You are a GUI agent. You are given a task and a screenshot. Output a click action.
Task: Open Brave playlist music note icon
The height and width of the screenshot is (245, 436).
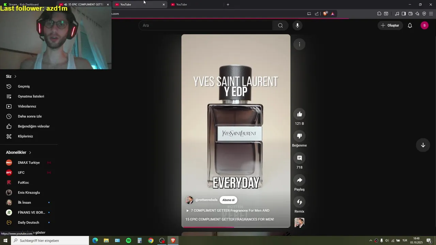[397, 14]
